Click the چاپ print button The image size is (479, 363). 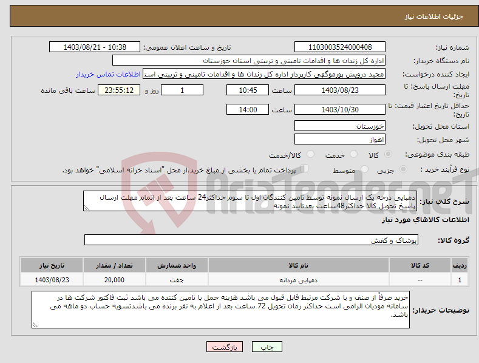point(267,347)
